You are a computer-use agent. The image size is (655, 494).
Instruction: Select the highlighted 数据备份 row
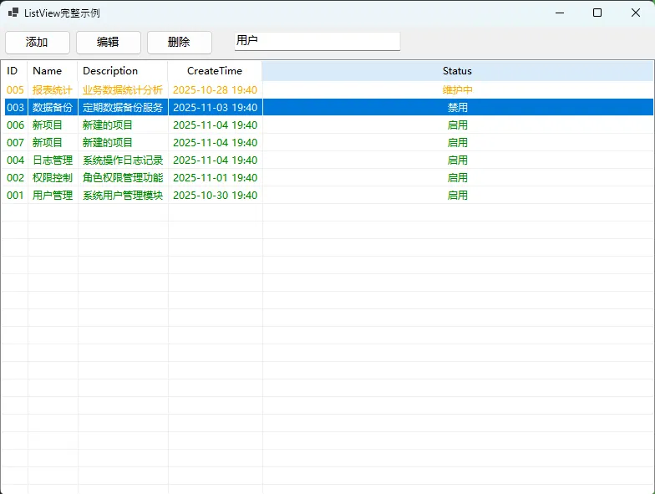tap(52, 107)
